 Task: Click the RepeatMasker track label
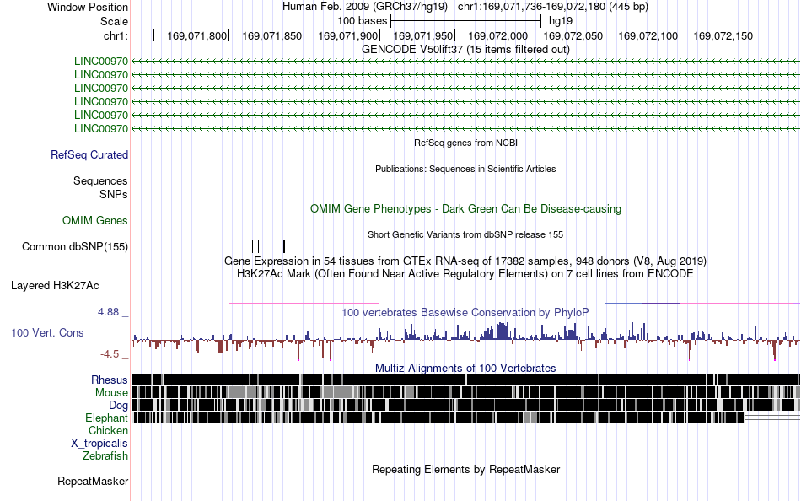pyautogui.click(x=93, y=481)
